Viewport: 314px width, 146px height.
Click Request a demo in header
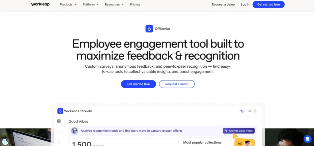click(x=223, y=4)
